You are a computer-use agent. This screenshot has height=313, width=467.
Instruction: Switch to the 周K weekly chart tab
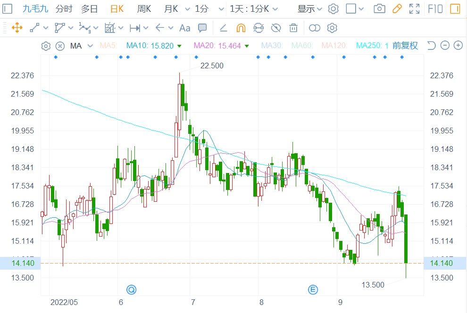(x=144, y=8)
